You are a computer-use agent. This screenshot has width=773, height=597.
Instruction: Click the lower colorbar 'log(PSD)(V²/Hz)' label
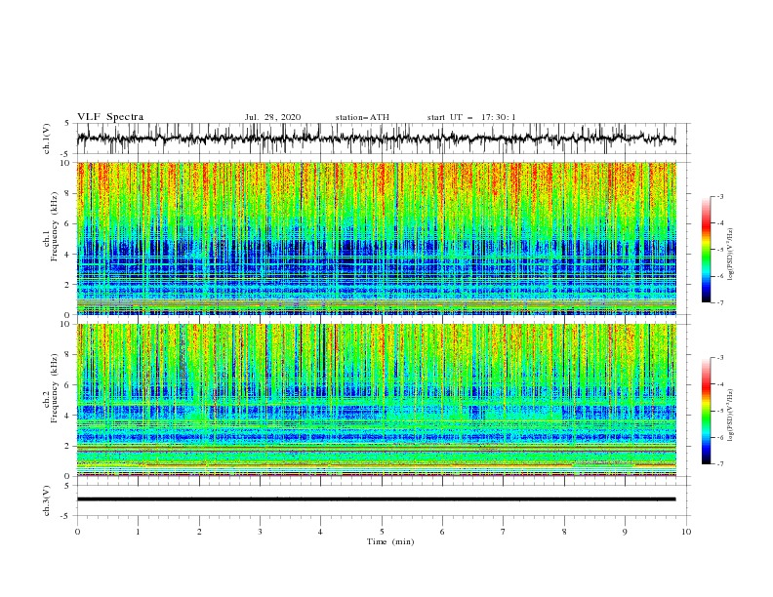[x=731, y=416]
